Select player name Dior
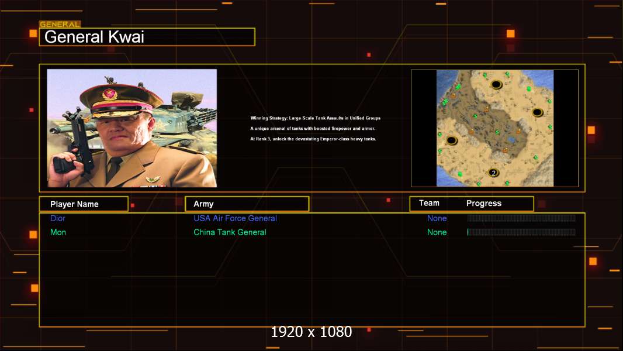The image size is (623, 351). tap(58, 218)
